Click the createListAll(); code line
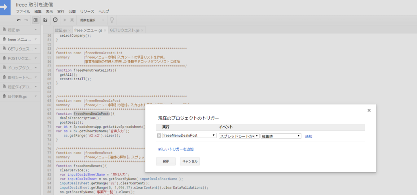This screenshot has height=195, width=417. 75,79
